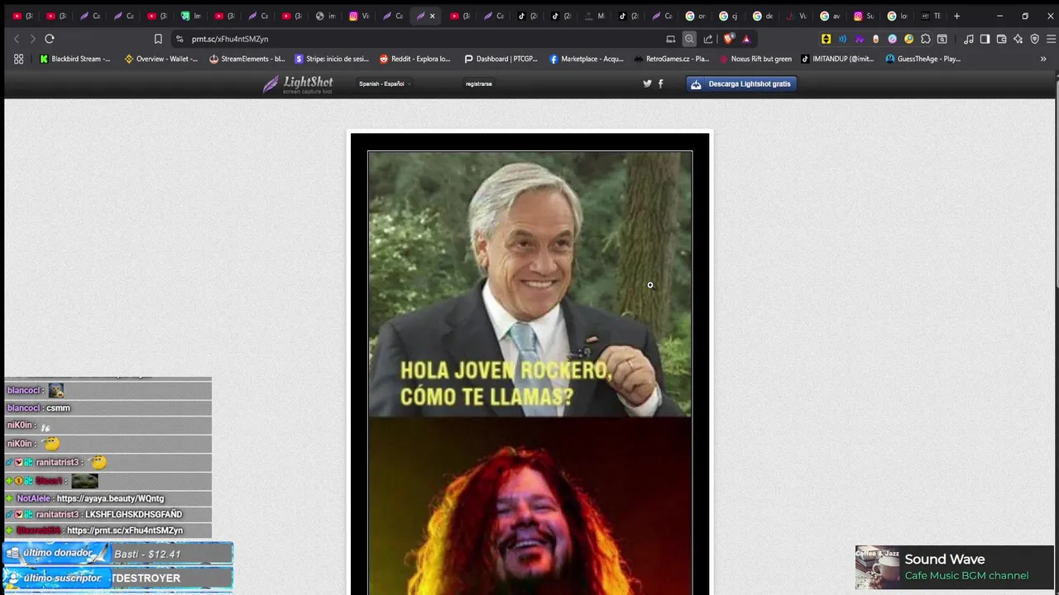Click chat link https://prnt.sc/xFhu4ntSMZyn
1059x595 pixels.
tap(125, 531)
